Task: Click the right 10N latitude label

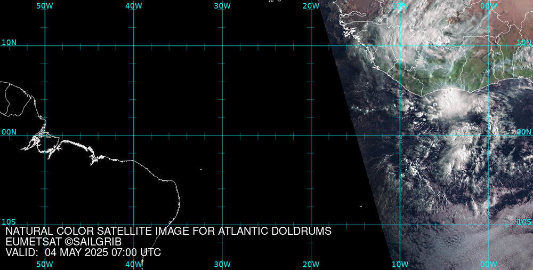Action: click(x=524, y=43)
